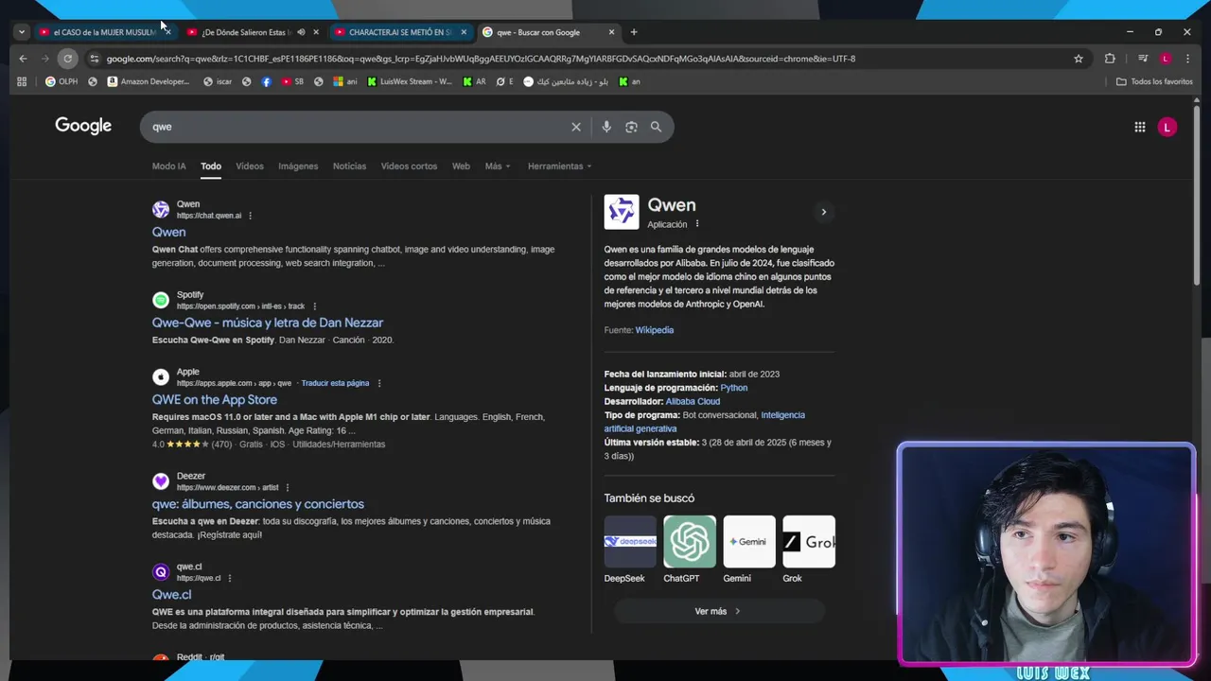The image size is (1211, 681).
Task: Select the 'Noticias' results tab
Action: [349, 166]
